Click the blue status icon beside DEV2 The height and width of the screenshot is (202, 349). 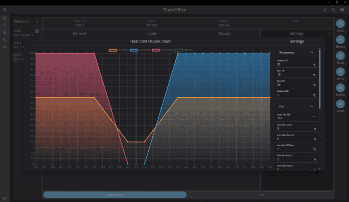[37, 31]
